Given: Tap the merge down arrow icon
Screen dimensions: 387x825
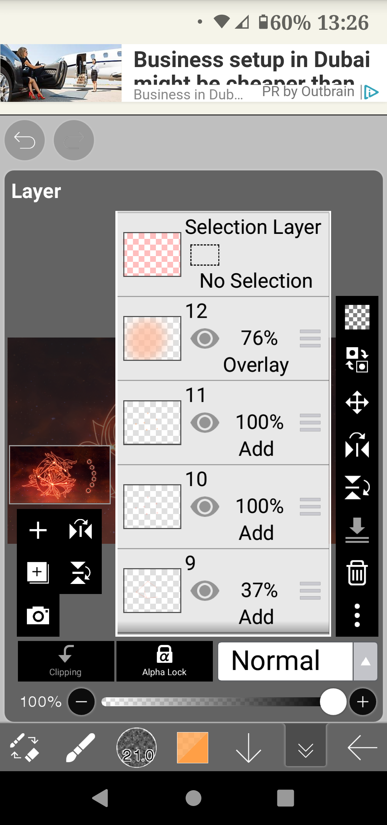Looking at the screenshot, I should pyautogui.click(x=357, y=530).
